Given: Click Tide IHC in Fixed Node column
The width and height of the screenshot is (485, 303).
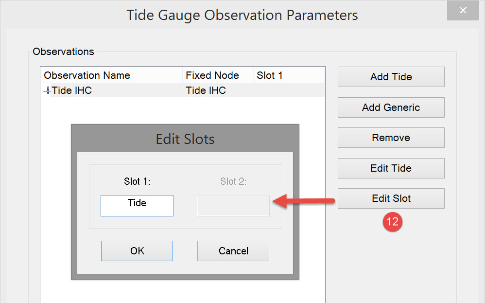Looking at the screenshot, I should 206,90.
